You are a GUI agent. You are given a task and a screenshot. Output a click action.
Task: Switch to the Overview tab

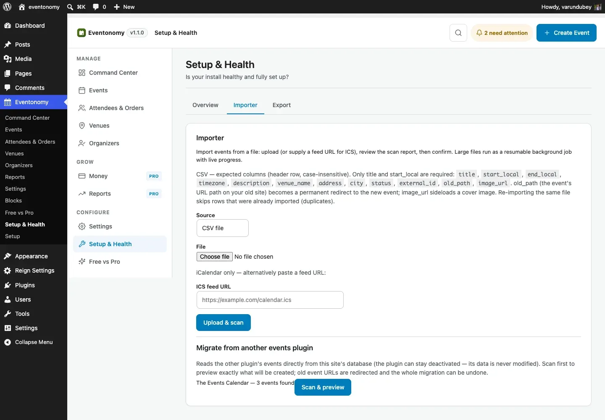205,105
